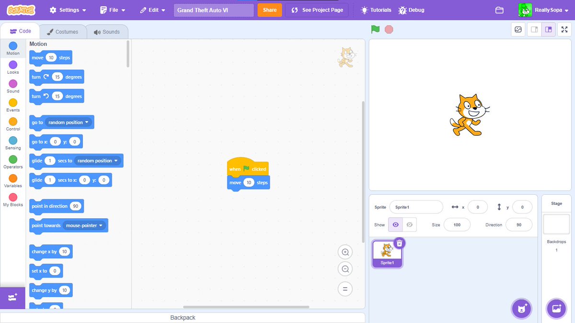Choose a backdrop with image button
The image size is (575, 323).
556,308
